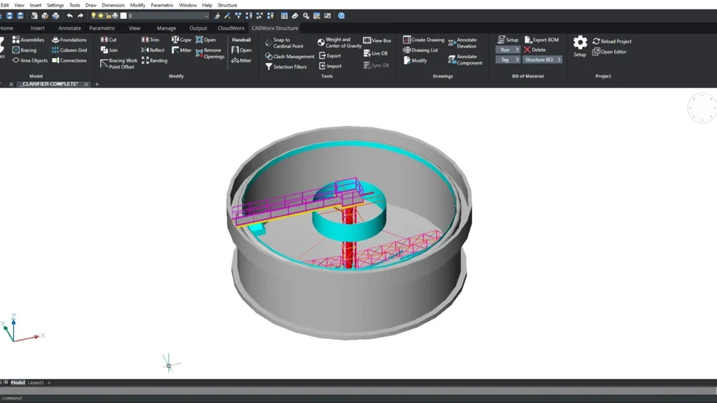Toggle the light bulb layer on/off icon
The height and width of the screenshot is (403, 717).
(x=94, y=15)
